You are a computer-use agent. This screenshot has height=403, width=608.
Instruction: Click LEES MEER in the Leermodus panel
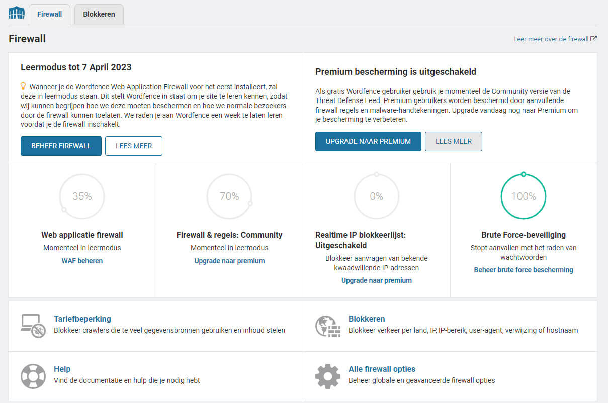pyautogui.click(x=134, y=146)
